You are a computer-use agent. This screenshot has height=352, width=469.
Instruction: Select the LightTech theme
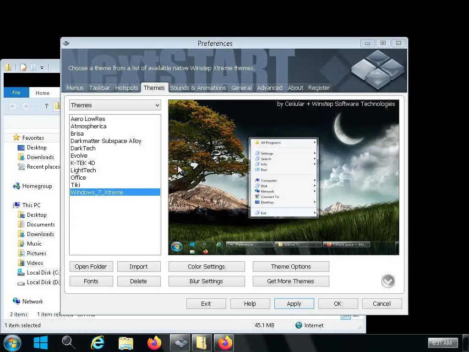[115, 170]
